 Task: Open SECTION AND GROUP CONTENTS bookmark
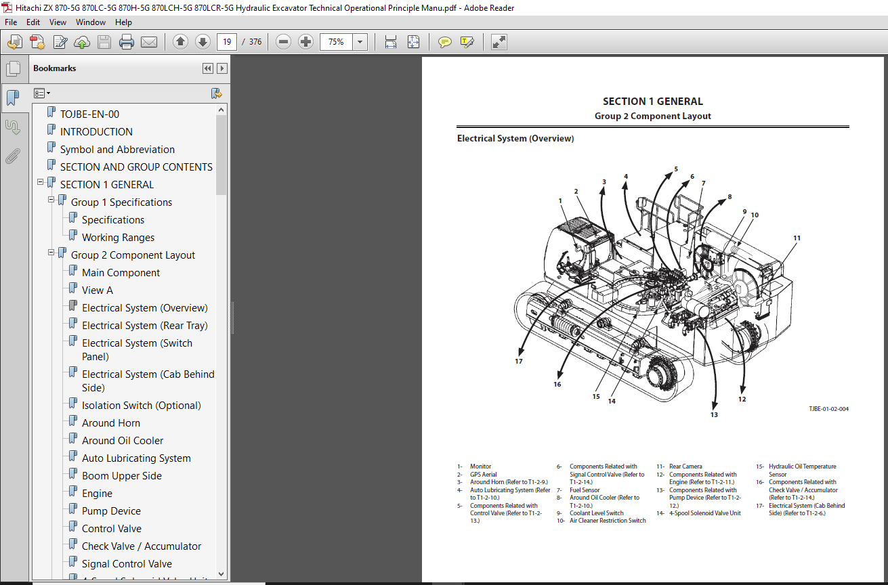(136, 167)
